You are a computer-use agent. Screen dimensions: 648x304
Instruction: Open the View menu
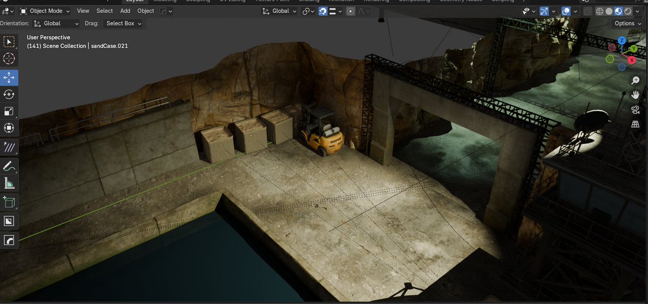(x=83, y=11)
